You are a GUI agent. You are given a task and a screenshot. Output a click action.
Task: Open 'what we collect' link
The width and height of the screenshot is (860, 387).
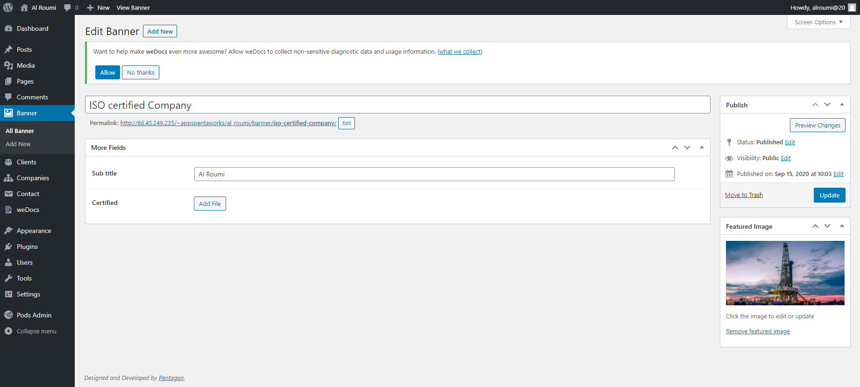pos(460,52)
